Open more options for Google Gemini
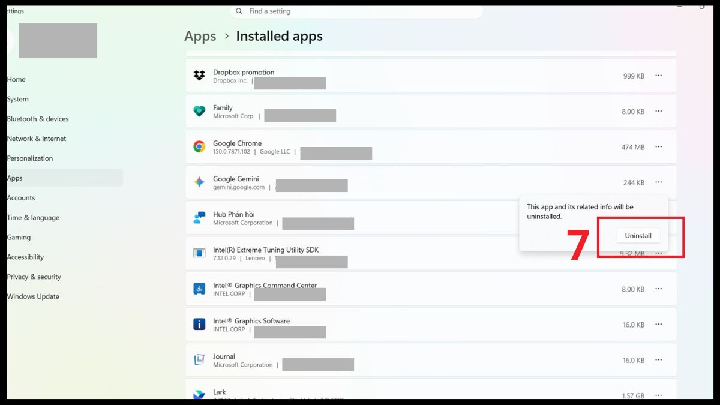The width and height of the screenshot is (720, 405). click(x=659, y=182)
